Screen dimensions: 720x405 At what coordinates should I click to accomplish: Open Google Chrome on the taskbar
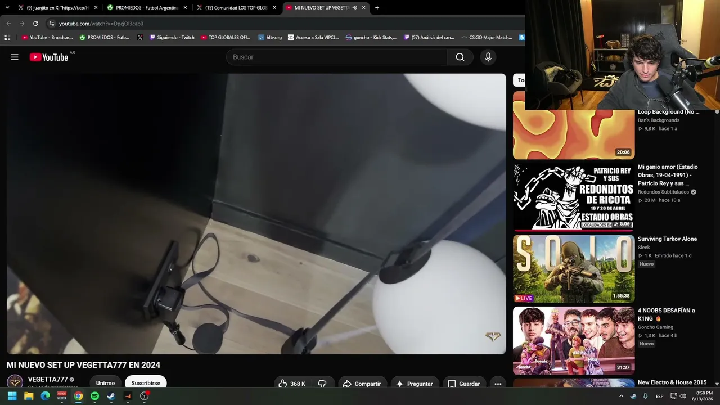click(78, 396)
